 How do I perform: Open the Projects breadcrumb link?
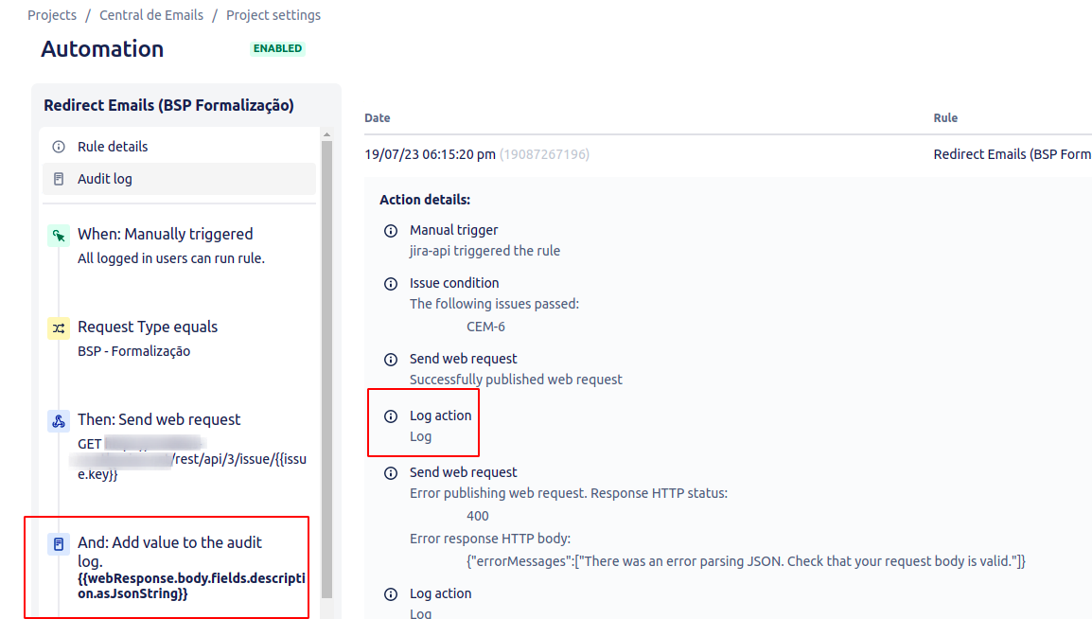[52, 14]
